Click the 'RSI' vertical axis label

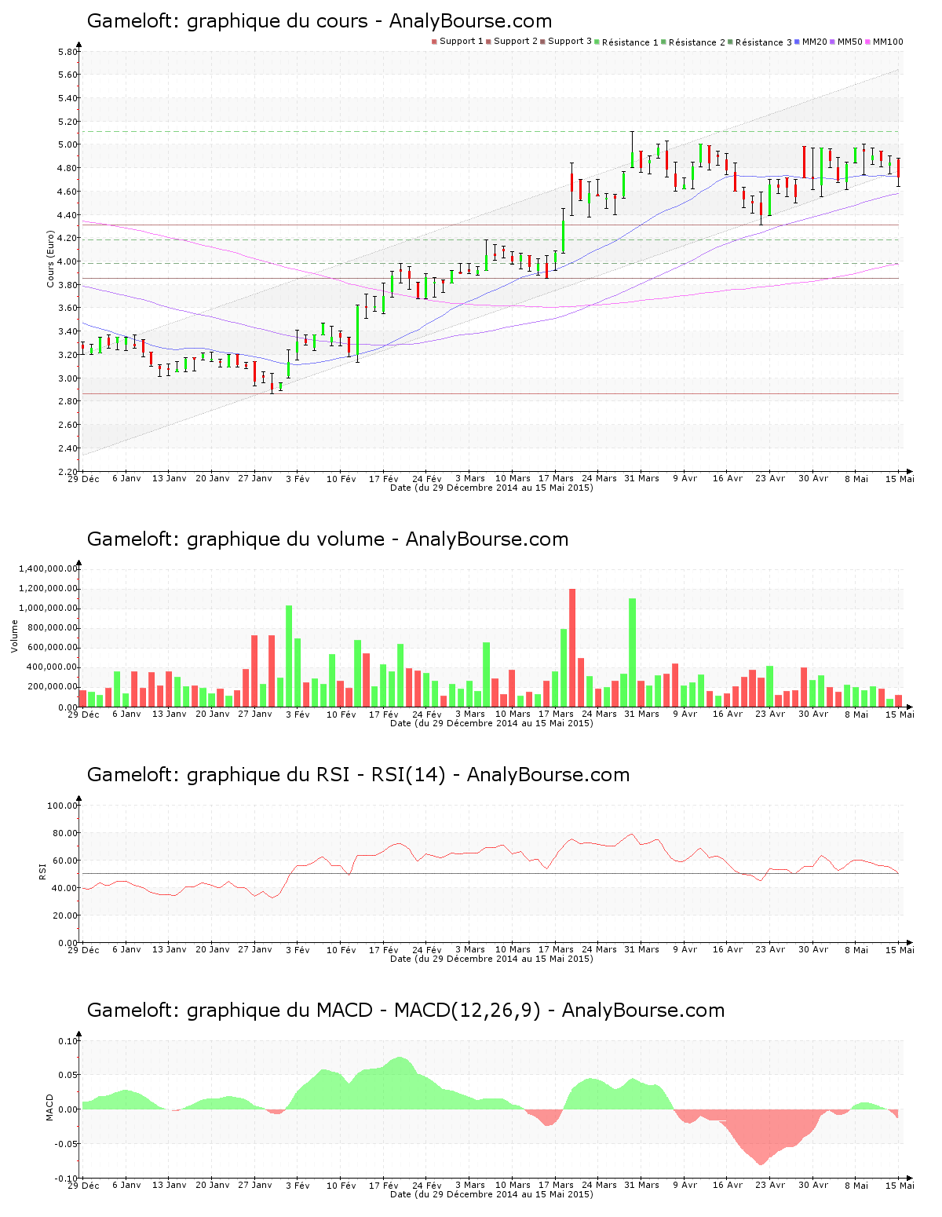tap(42, 871)
